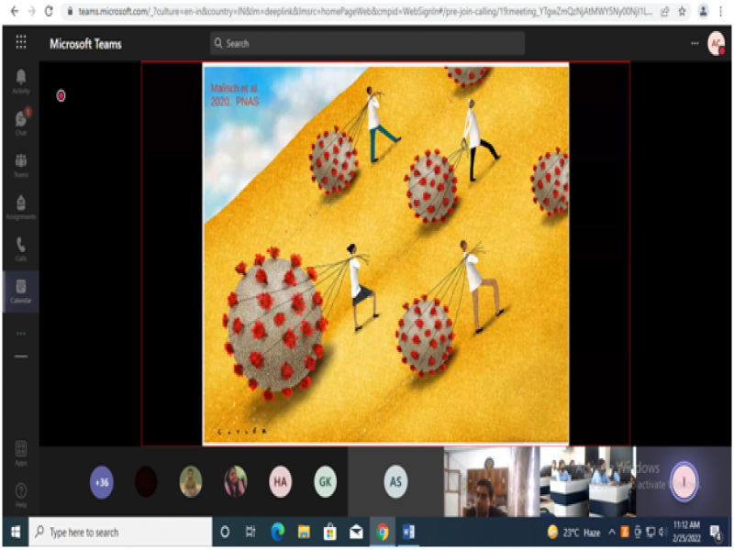
Task: Show the +36 overflow participants
Action: pos(102,482)
